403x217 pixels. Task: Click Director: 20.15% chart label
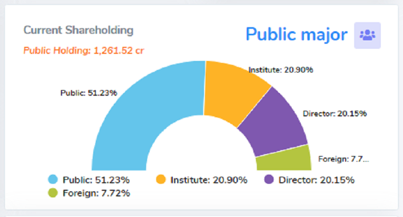334,113
